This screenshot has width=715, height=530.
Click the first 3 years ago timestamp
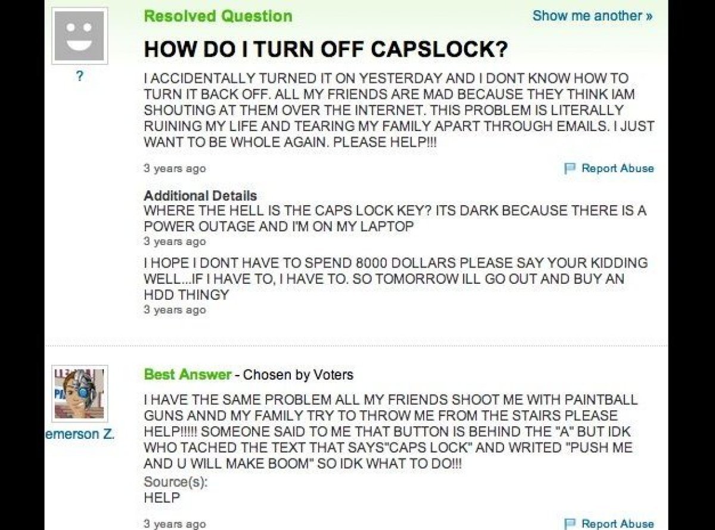(x=174, y=169)
